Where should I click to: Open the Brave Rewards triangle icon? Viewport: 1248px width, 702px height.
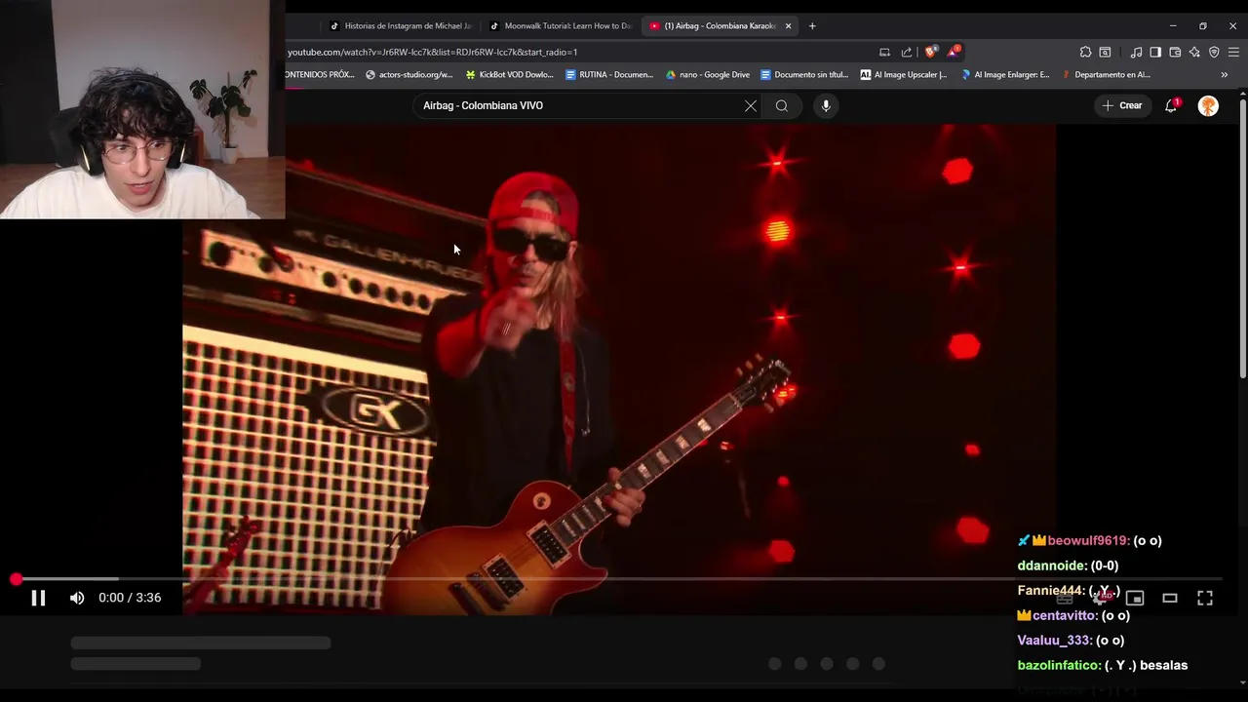(x=955, y=52)
